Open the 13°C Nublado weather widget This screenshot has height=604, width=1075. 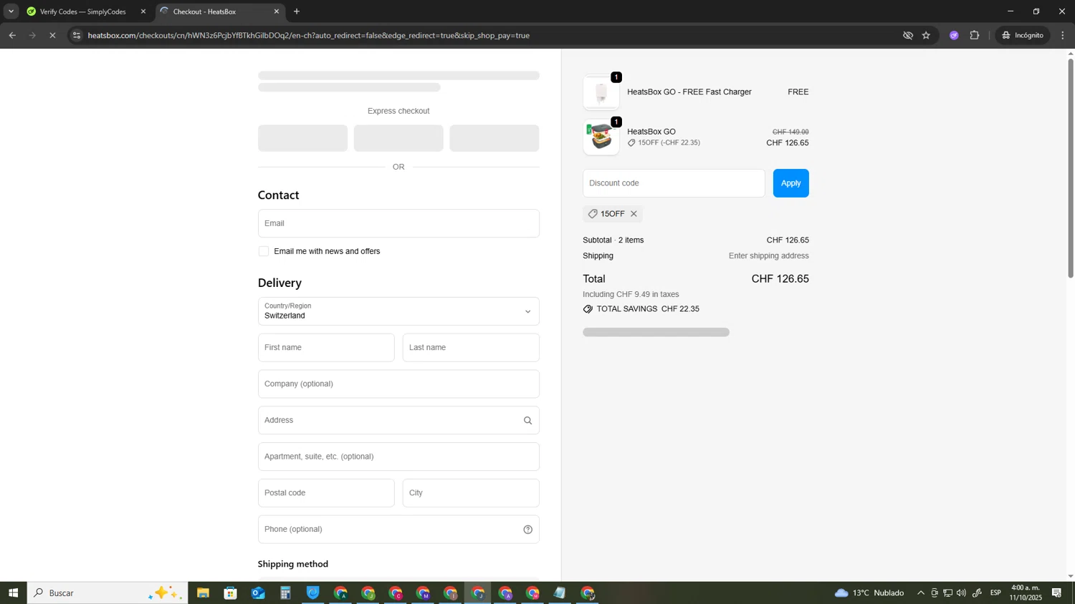click(x=869, y=593)
